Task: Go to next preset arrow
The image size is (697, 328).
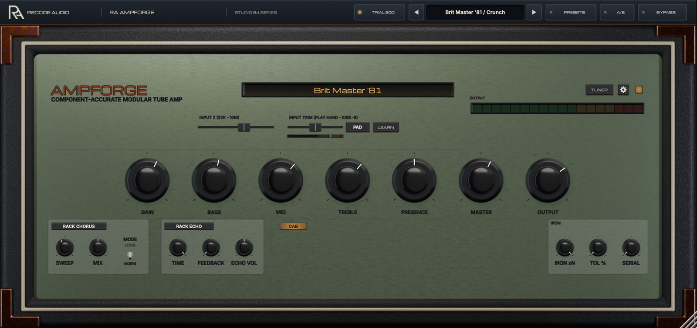Action: pyautogui.click(x=534, y=12)
